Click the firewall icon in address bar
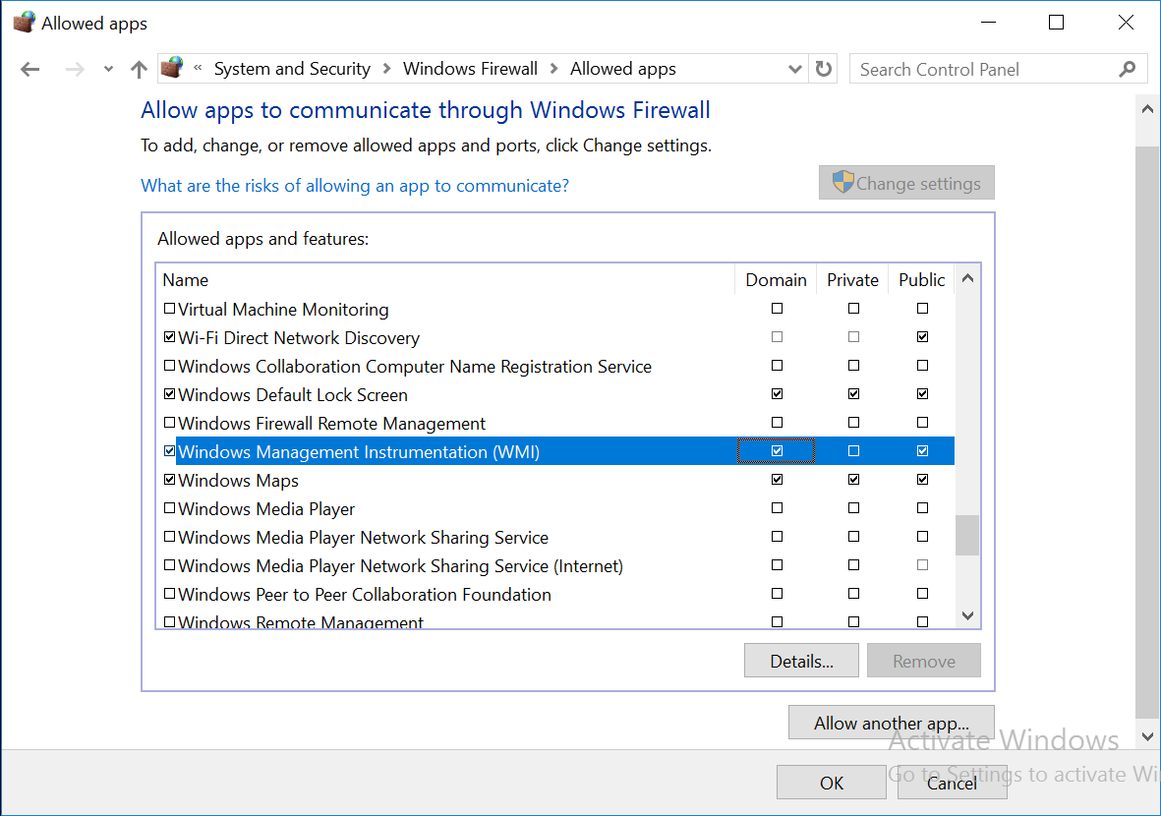This screenshot has width=1161, height=816. point(172,68)
